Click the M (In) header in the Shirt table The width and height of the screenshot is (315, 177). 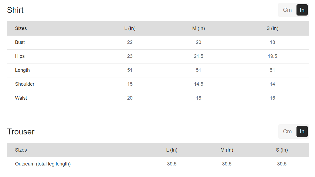click(x=199, y=28)
